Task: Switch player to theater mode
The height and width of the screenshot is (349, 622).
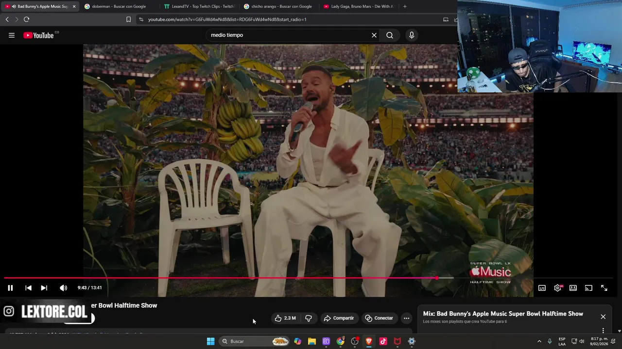Action: pos(573,288)
